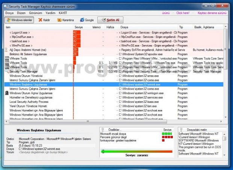This screenshot has width=233, height=170.
Task: Click the process list scroll-down arrow
Action: (x=225, y=117)
